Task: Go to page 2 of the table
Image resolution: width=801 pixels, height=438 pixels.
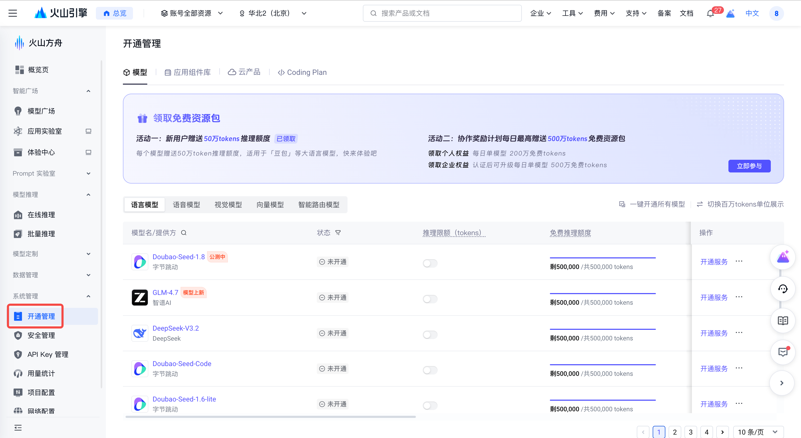Action: click(x=674, y=432)
